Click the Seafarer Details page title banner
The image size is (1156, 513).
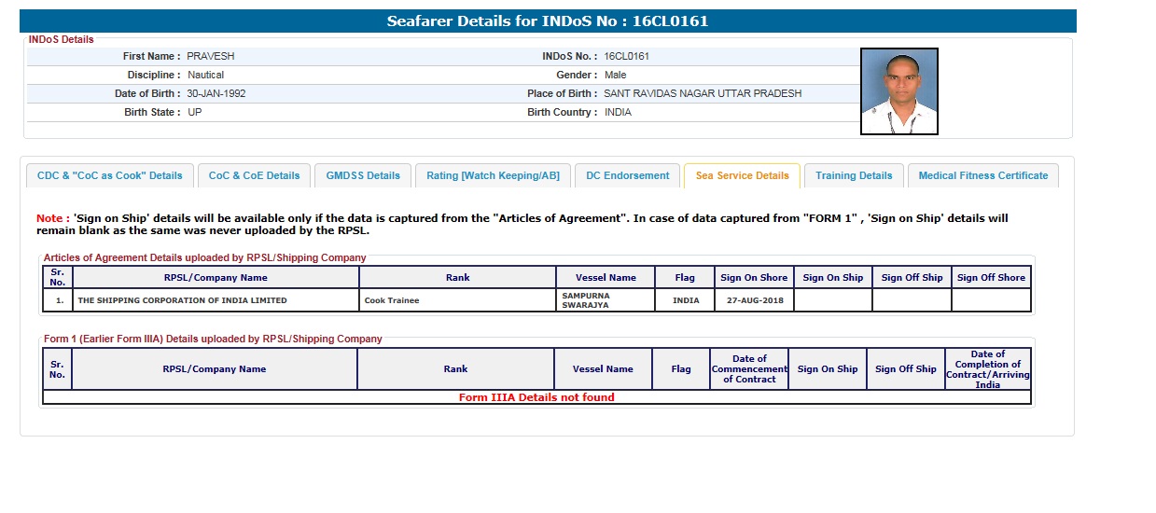point(548,21)
